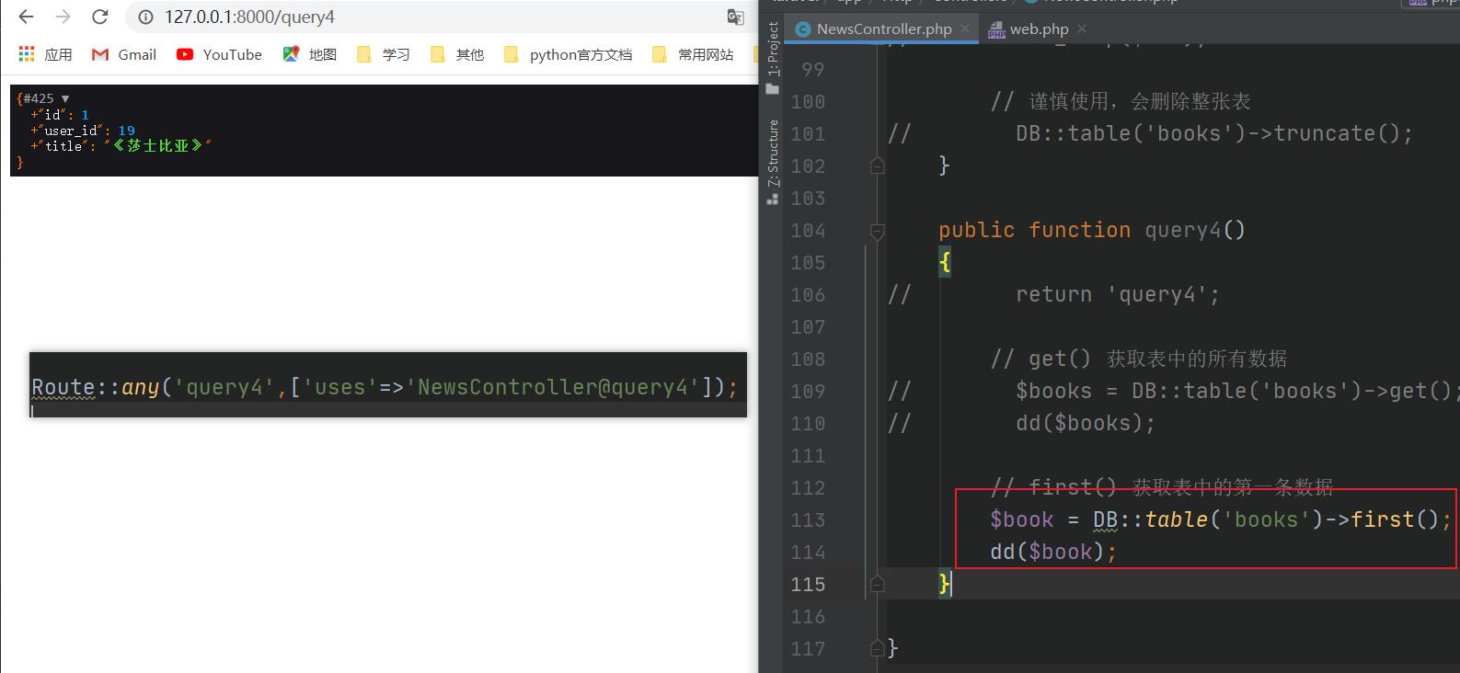The image size is (1460, 673).
Task: Click fold end marker on line 102
Action: [x=877, y=165]
